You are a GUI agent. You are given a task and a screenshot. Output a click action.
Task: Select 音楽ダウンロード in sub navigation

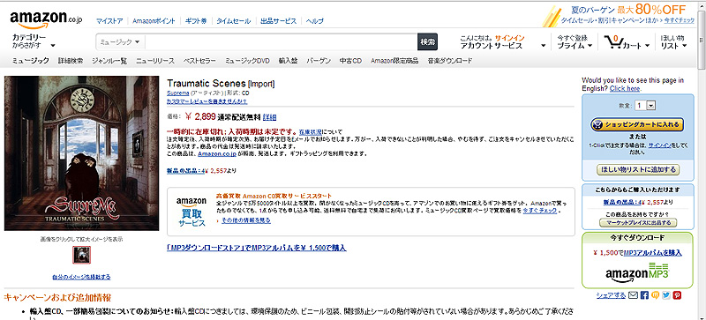(x=450, y=60)
